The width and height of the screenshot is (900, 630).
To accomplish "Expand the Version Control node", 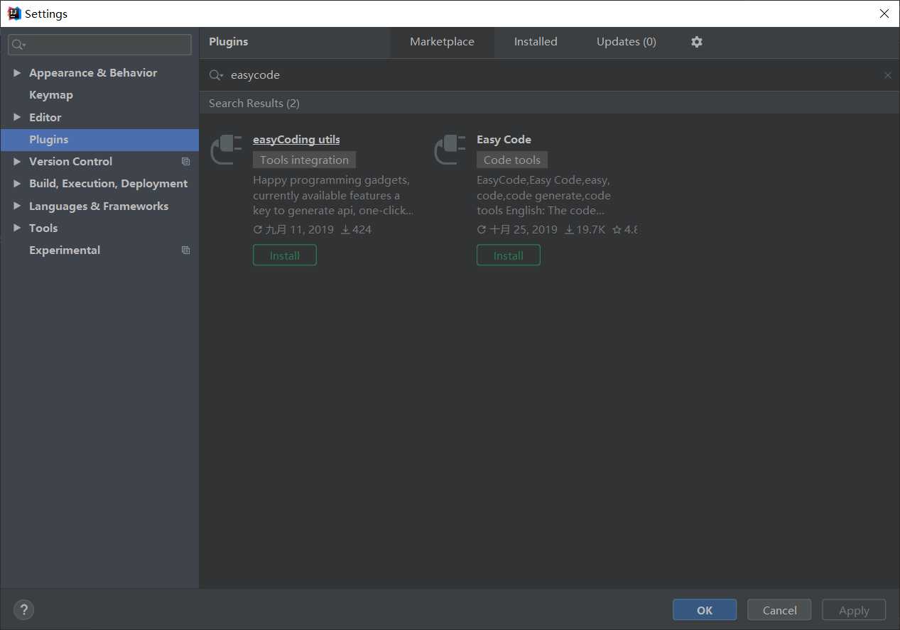I will click(17, 162).
